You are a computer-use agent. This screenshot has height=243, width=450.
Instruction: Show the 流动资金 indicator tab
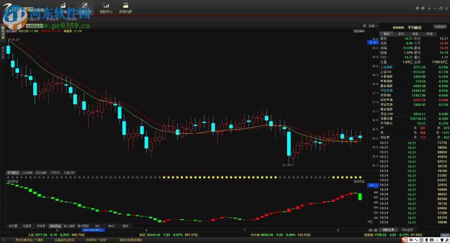coord(55,226)
